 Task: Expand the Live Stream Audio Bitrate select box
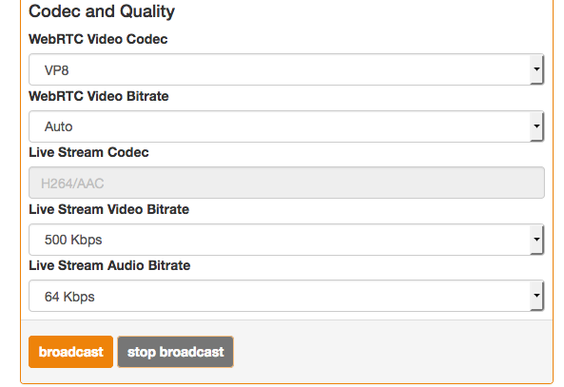(286, 296)
